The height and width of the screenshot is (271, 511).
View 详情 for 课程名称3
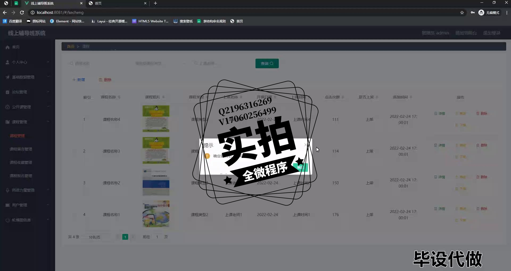tap(440, 145)
